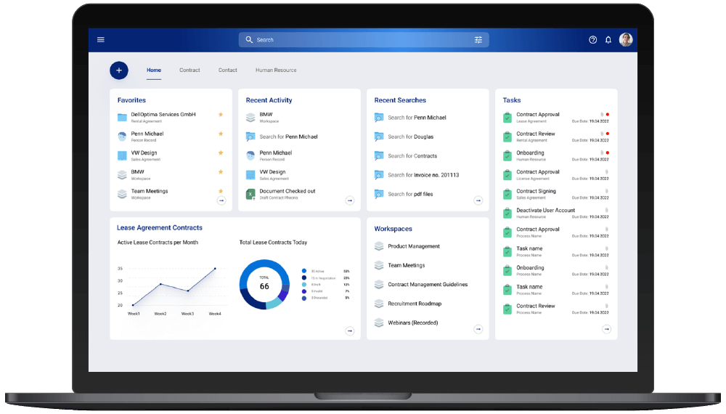Show more Tasks arrow button

(x=606, y=329)
